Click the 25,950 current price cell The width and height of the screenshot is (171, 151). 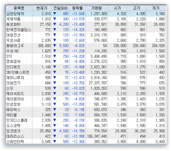click(x=45, y=131)
